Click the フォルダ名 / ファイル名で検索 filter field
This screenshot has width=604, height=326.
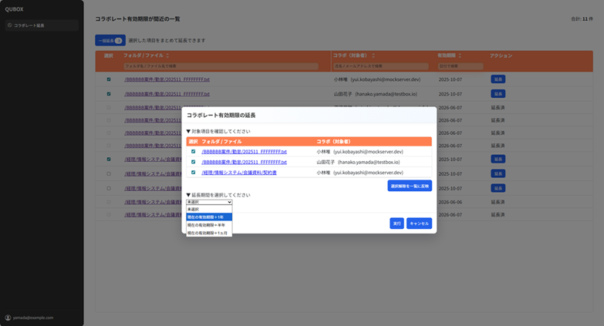click(x=221, y=66)
